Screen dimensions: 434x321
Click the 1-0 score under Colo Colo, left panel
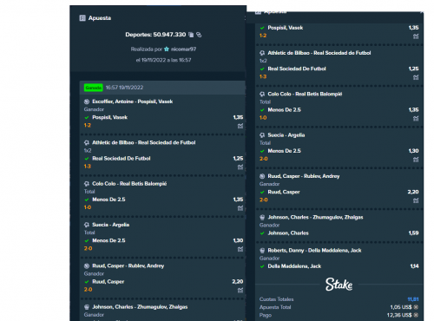(88, 207)
